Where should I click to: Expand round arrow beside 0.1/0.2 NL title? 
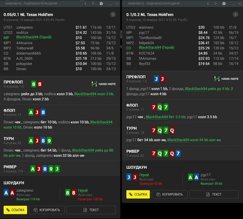point(236,15)
